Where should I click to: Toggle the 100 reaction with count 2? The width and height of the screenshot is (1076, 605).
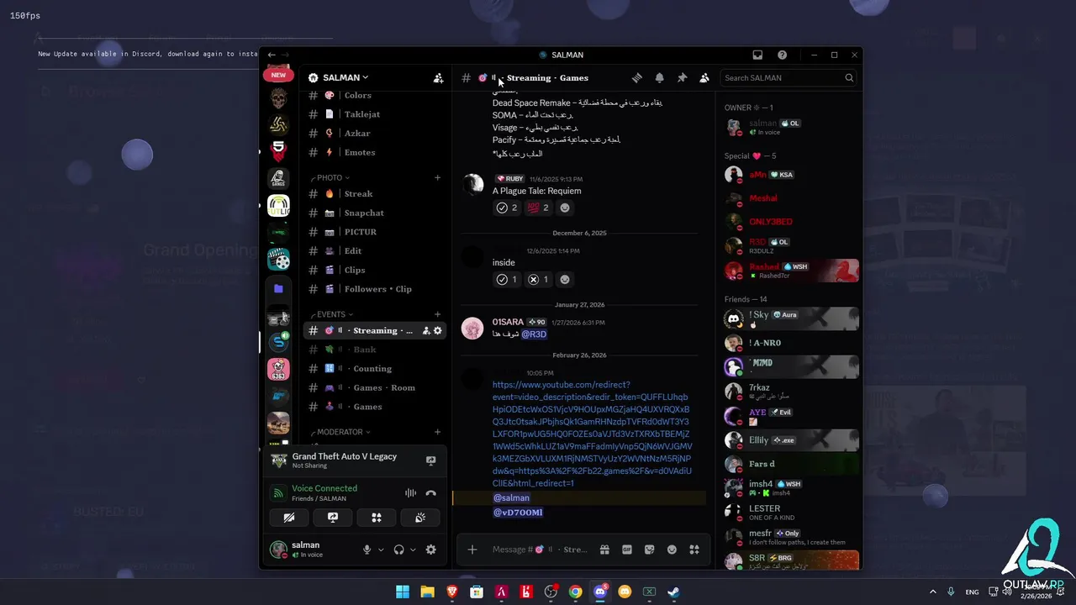pyautogui.click(x=538, y=208)
